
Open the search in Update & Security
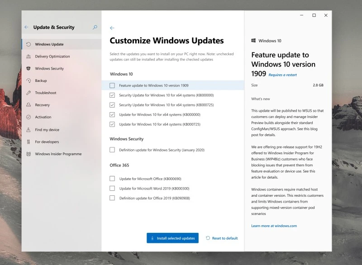point(95,27)
